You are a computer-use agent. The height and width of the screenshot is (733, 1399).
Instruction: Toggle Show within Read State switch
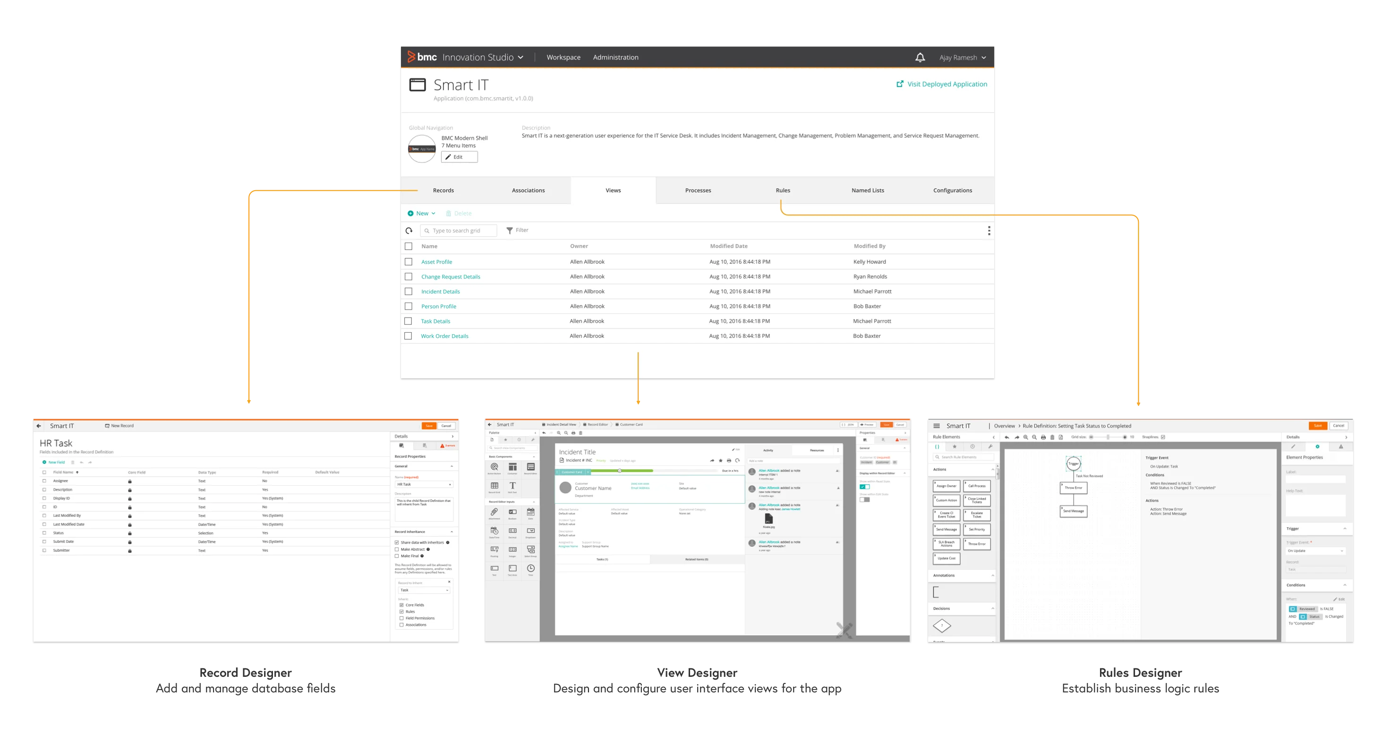[865, 487]
